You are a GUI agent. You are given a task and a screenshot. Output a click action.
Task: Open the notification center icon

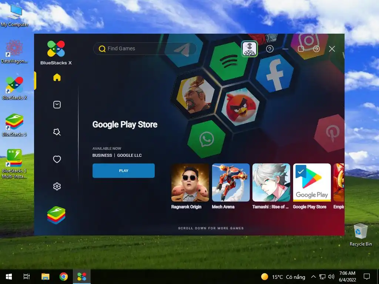click(x=367, y=277)
